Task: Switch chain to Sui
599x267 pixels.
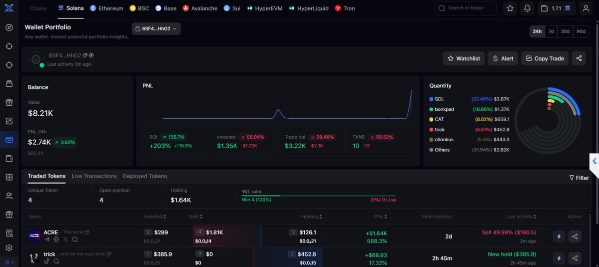Action: (232, 8)
